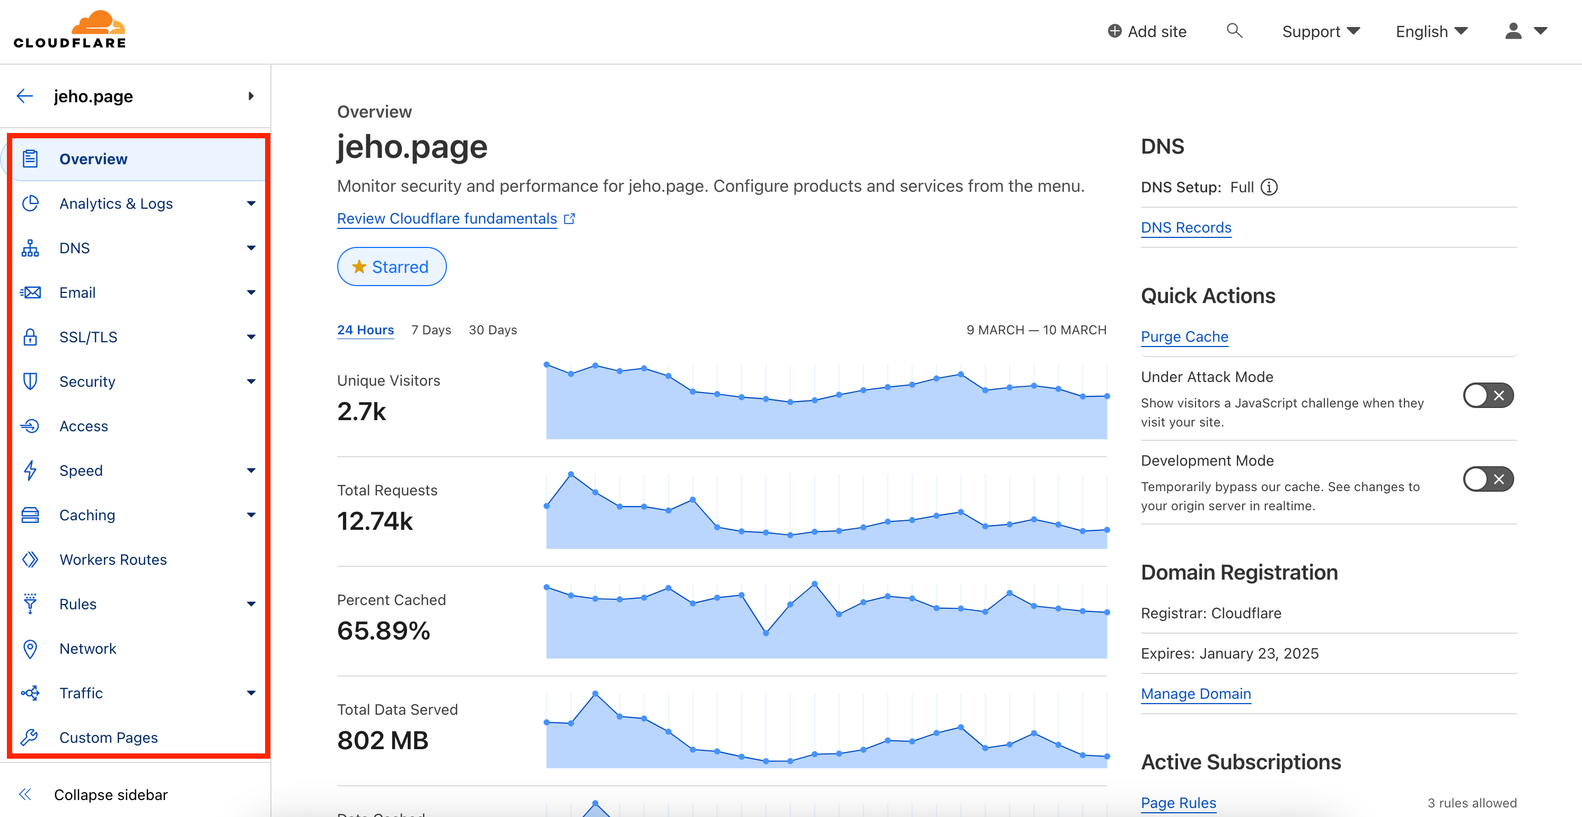The height and width of the screenshot is (817, 1582).
Task: Open the English language dropdown
Action: coord(1431,31)
